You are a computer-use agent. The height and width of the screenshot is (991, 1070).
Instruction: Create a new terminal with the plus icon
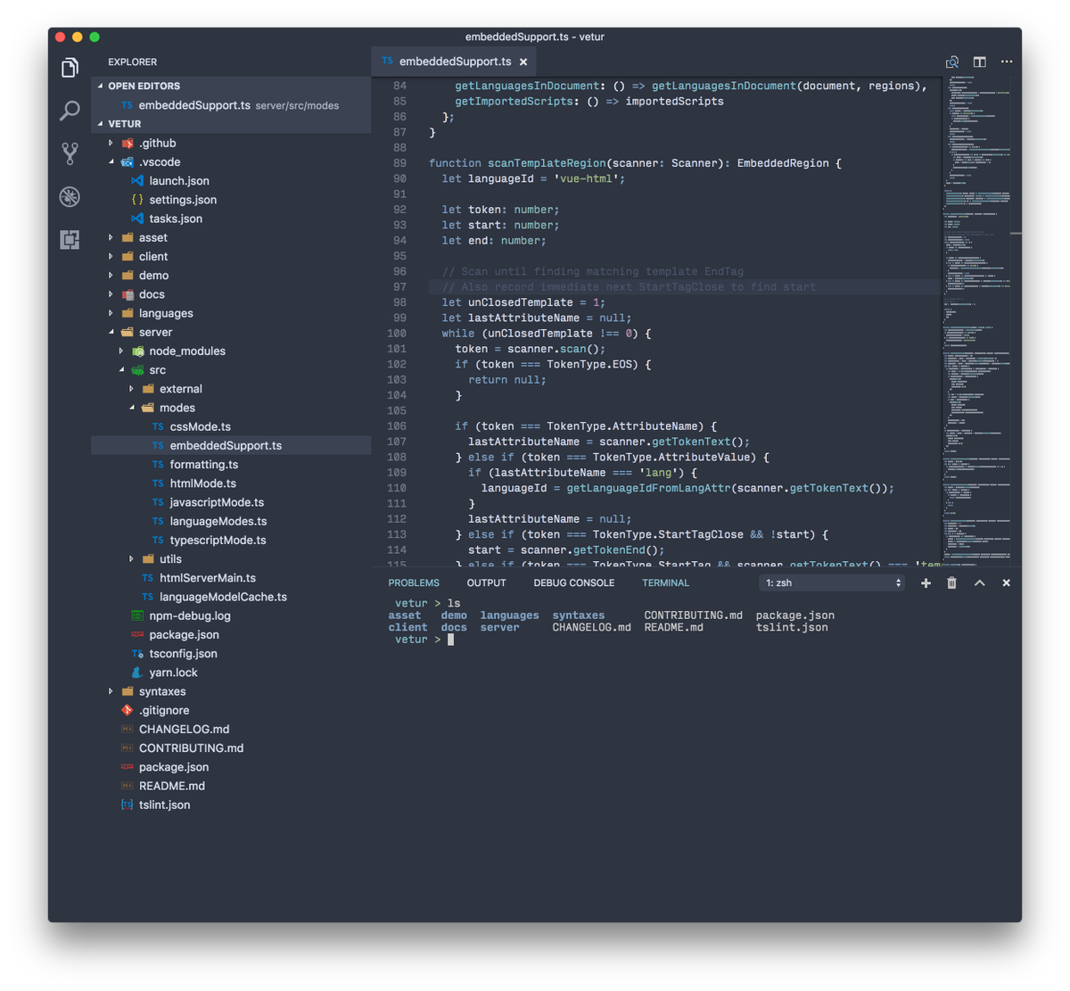coord(926,582)
